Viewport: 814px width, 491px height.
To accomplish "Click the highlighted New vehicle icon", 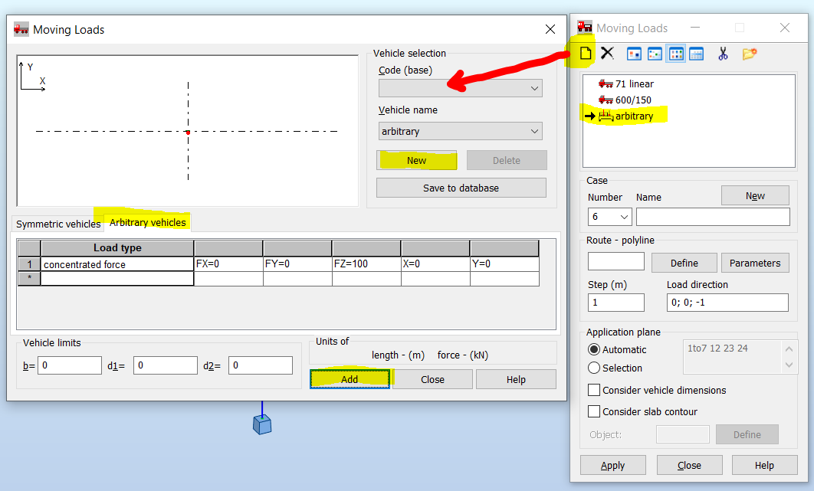I will [586, 53].
